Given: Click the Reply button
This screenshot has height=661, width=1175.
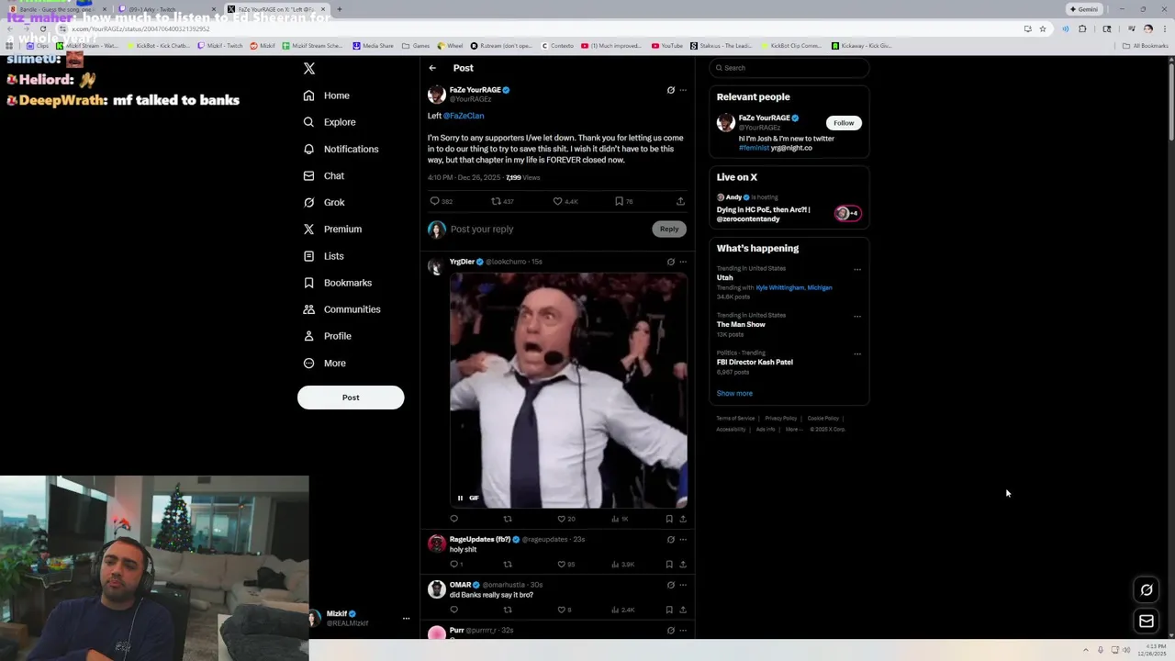Looking at the screenshot, I should tap(669, 230).
